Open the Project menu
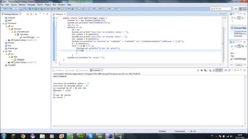 point(48,5)
